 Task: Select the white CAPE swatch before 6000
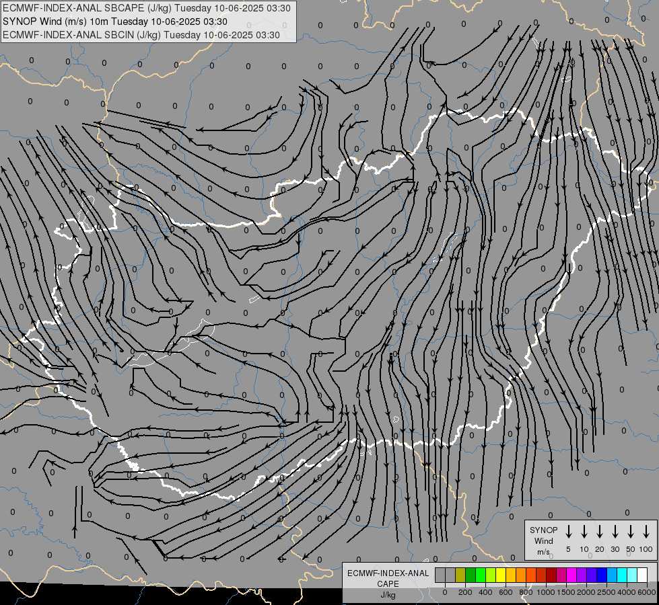pyautogui.click(x=643, y=575)
